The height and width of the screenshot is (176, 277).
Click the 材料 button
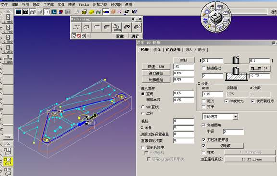pos(184,60)
